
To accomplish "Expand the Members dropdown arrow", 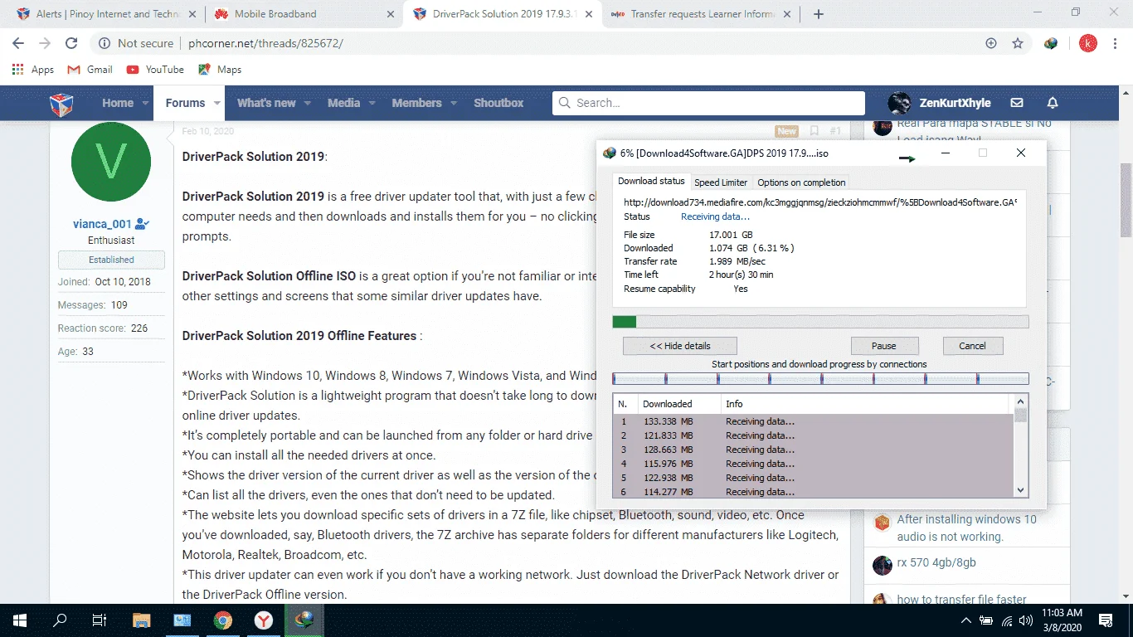I will click(x=453, y=103).
